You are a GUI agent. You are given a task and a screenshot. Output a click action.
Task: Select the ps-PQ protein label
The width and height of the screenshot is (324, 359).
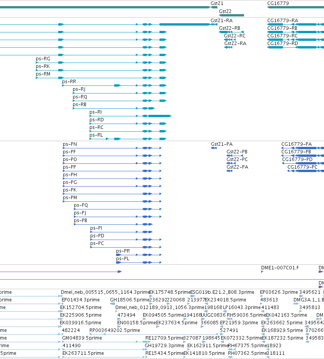[81, 205]
